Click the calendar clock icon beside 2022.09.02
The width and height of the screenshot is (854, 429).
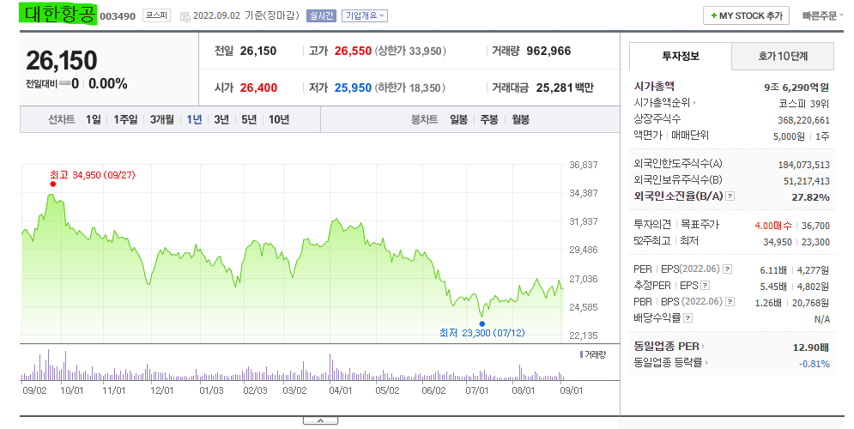185,16
